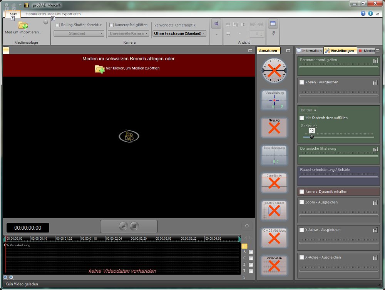
Task: Enable Rolling-Shutter Korrektur checkbox
Action: (58, 25)
